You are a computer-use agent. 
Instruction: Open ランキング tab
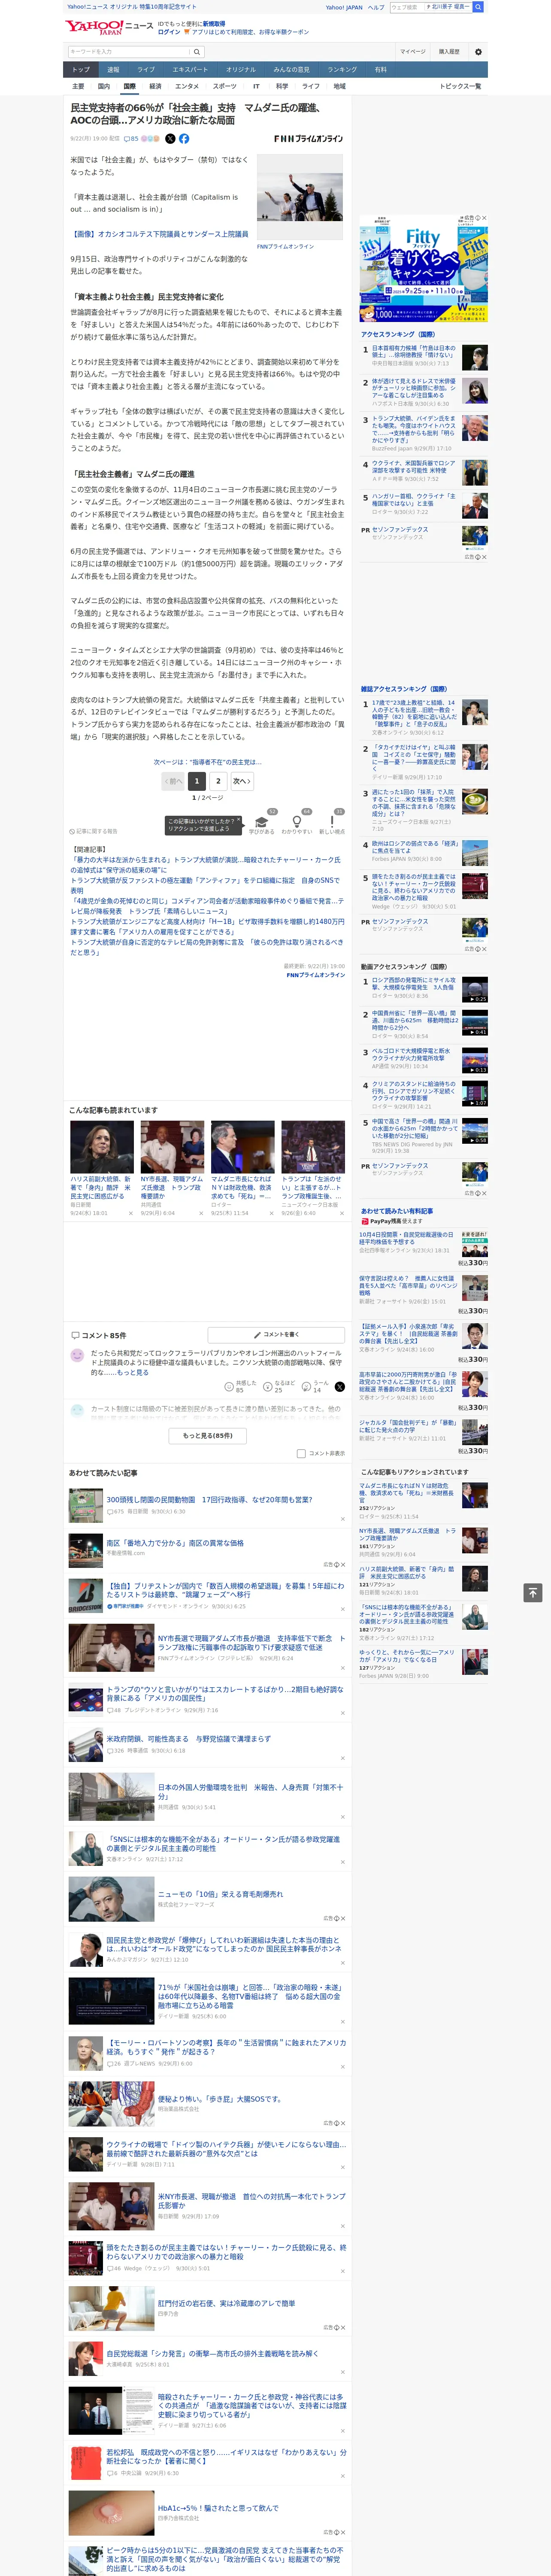(x=342, y=69)
